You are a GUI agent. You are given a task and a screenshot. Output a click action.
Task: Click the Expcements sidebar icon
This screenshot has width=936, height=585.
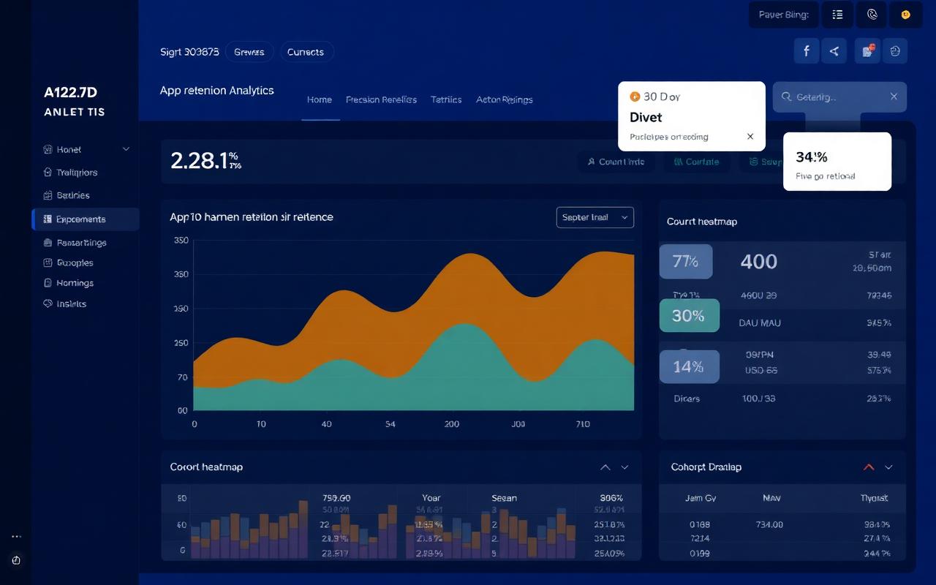(48, 219)
